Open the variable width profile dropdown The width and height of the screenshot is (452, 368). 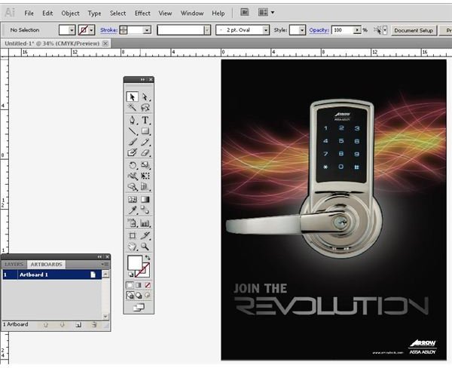click(x=207, y=30)
